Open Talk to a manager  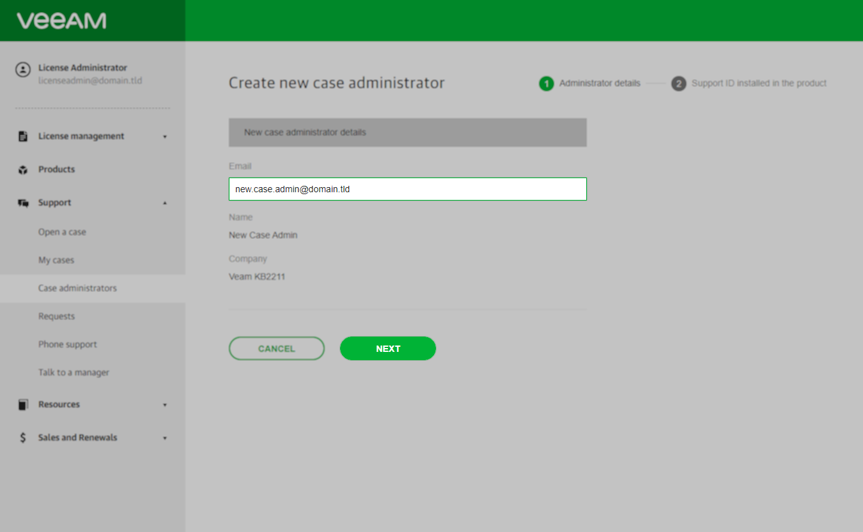74,372
